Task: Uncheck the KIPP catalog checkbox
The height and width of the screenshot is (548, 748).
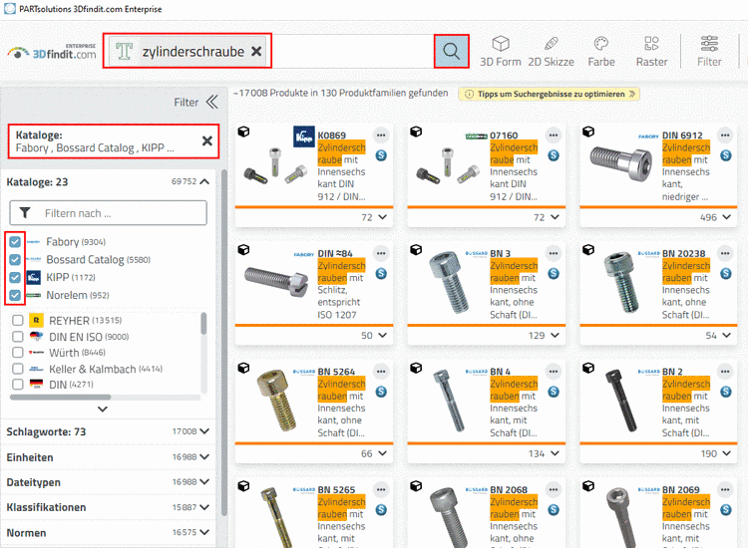Action: (x=15, y=277)
